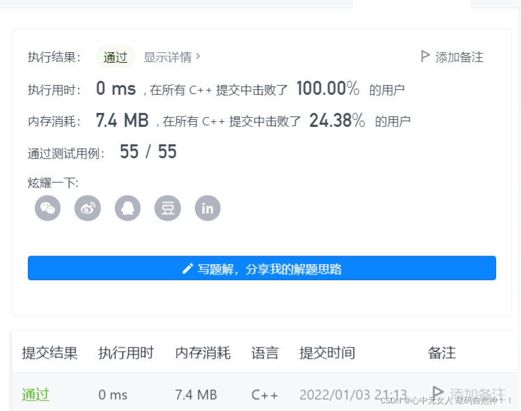Click the 55 / 55 test cases value
The image size is (521, 411).
coord(148,152)
